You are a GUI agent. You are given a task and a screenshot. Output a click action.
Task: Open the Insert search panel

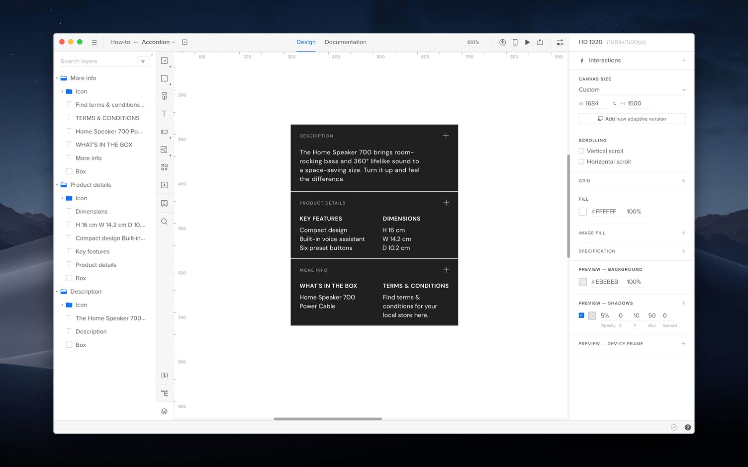tap(165, 222)
